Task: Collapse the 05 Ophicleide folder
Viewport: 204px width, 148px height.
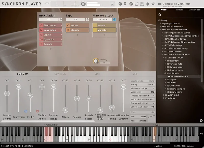Action: 165,73
